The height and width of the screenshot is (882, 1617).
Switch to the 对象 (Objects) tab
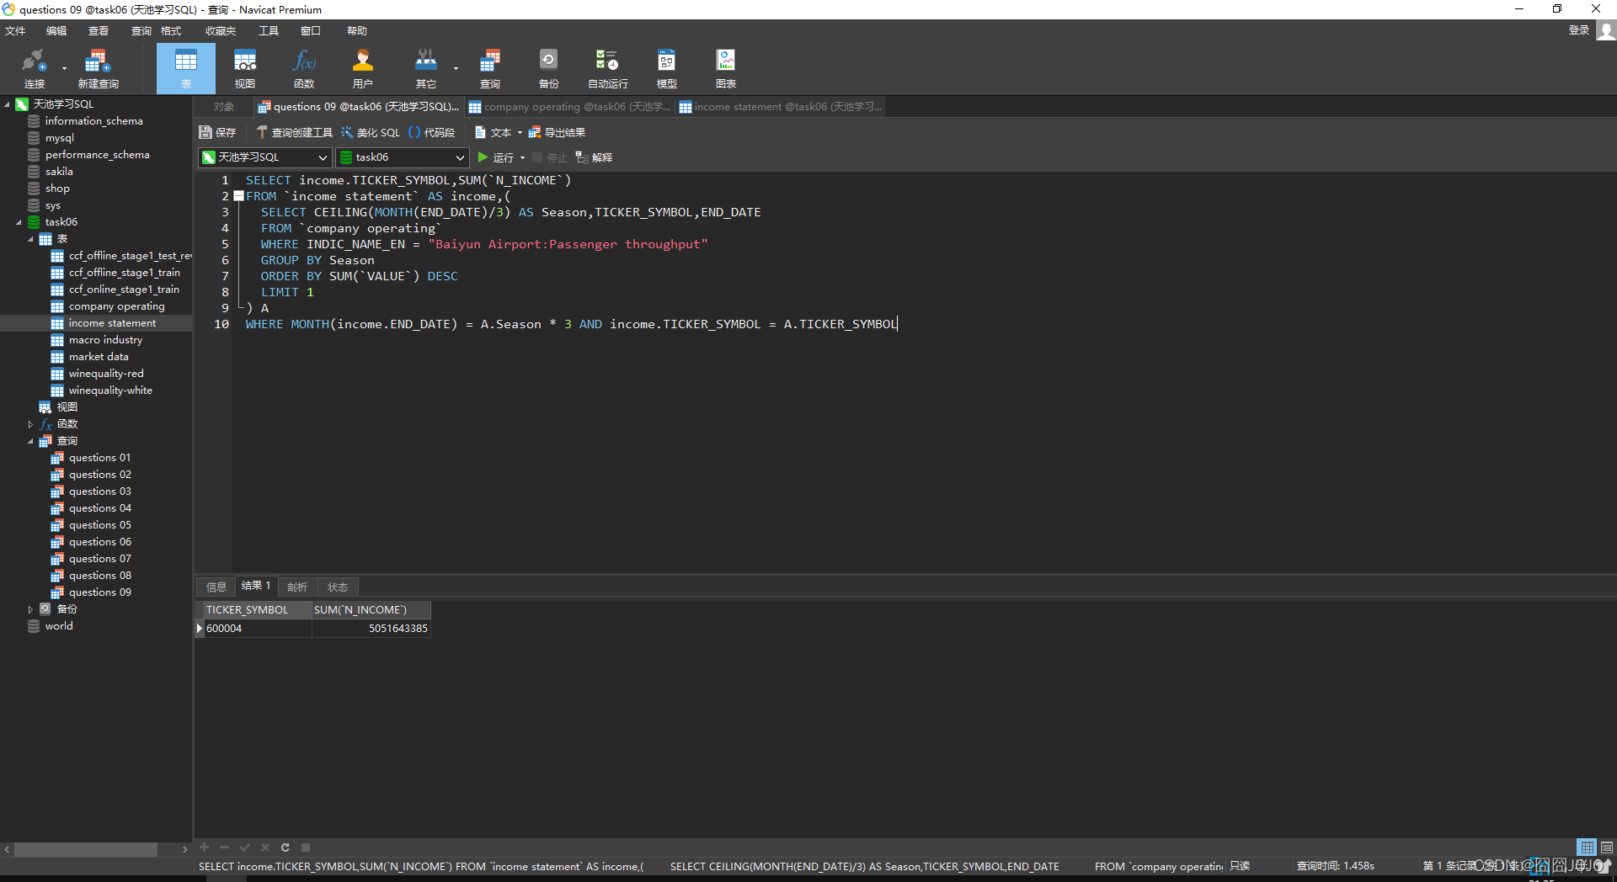coord(224,107)
